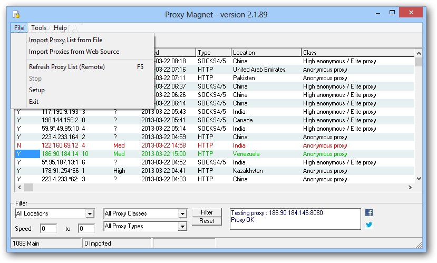Click the horizontal scrollbar left arrow
The width and height of the screenshot is (437, 263).
tap(20, 187)
